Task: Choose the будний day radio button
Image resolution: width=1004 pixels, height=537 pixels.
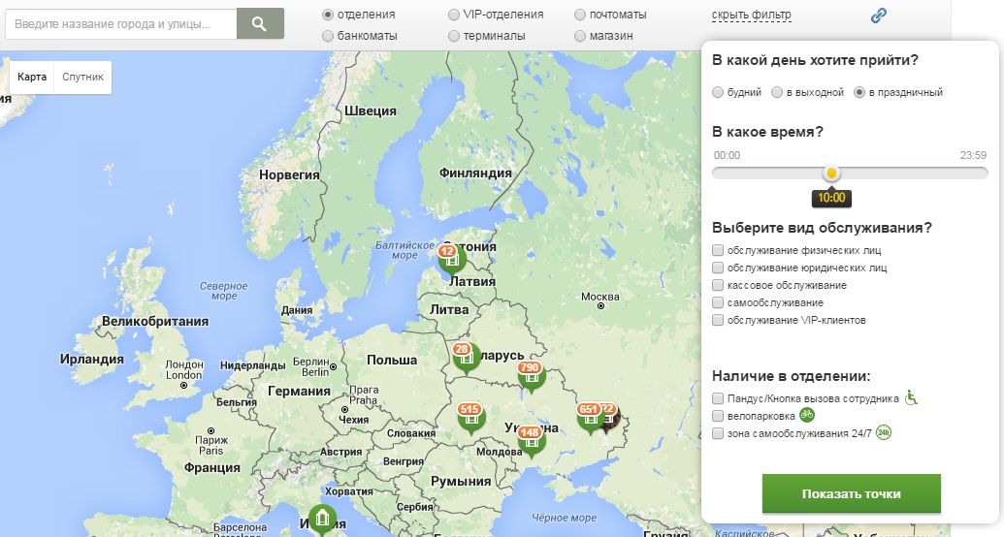Action: click(718, 93)
